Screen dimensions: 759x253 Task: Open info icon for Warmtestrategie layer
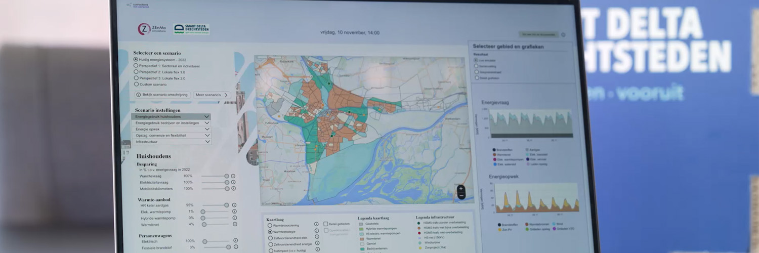point(316,231)
